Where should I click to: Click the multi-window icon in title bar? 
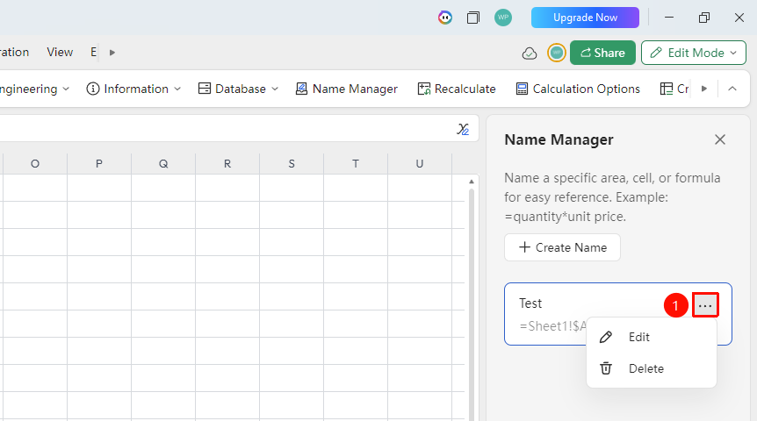click(473, 18)
